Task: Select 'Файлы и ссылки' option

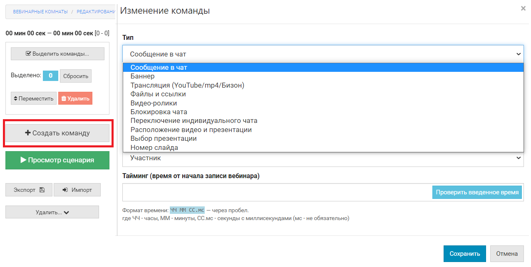Action: (x=158, y=94)
